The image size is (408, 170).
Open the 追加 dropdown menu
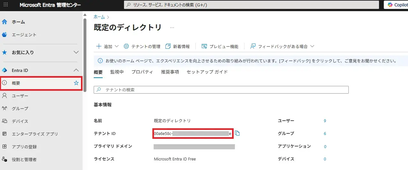point(107,46)
